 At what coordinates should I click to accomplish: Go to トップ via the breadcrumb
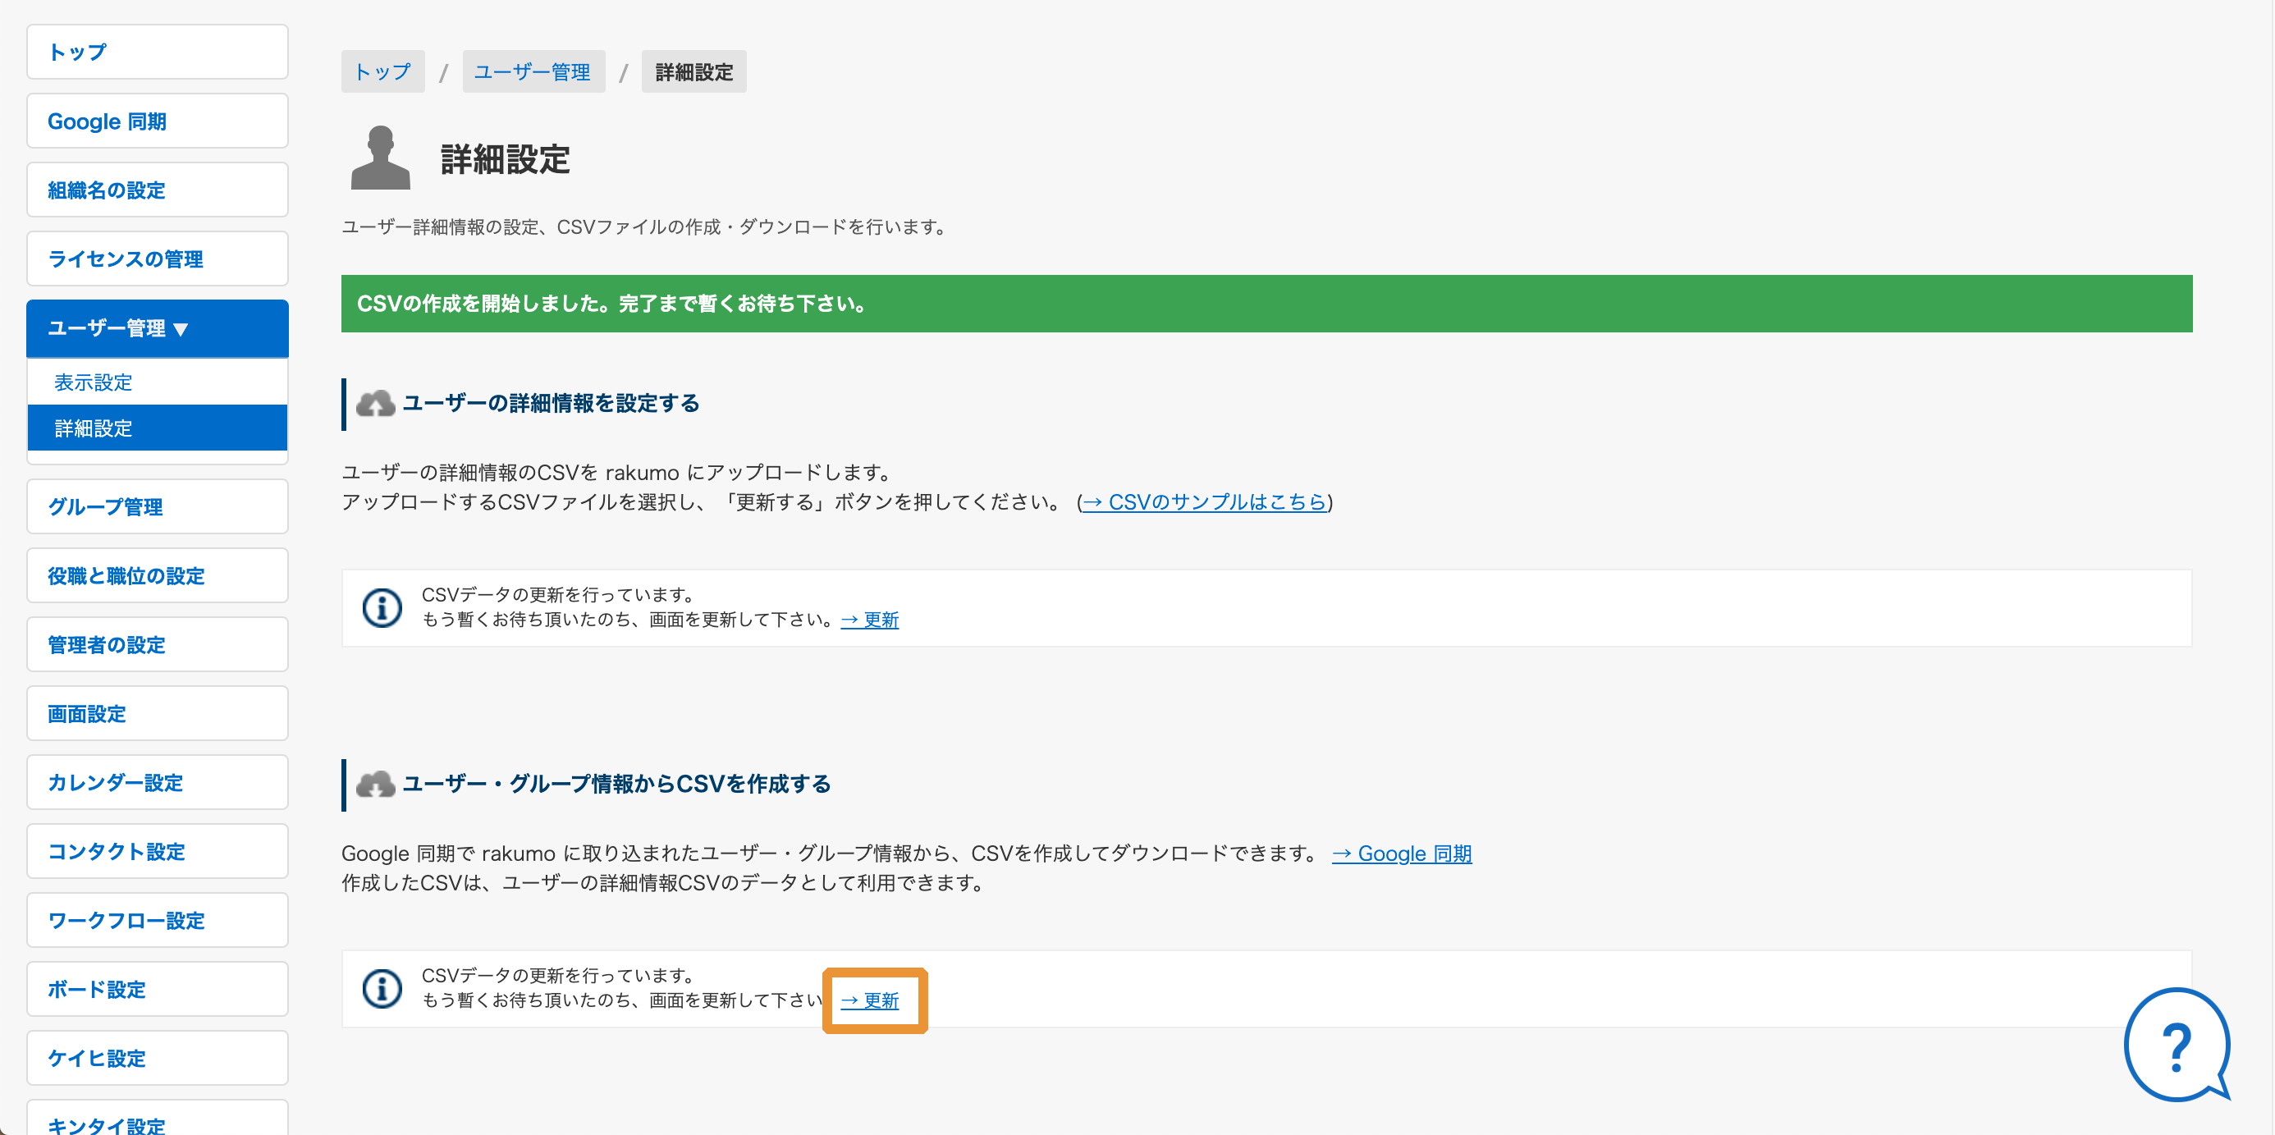pyautogui.click(x=382, y=71)
